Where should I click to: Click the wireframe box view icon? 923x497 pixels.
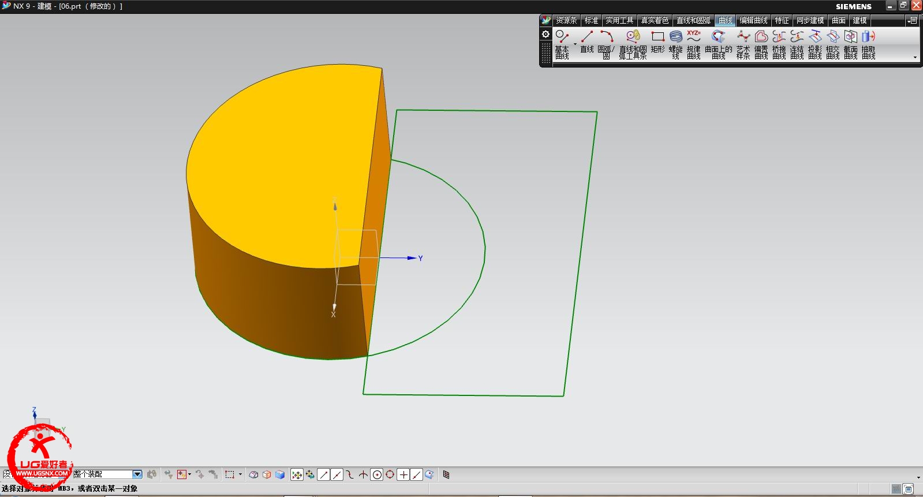coord(253,474)
